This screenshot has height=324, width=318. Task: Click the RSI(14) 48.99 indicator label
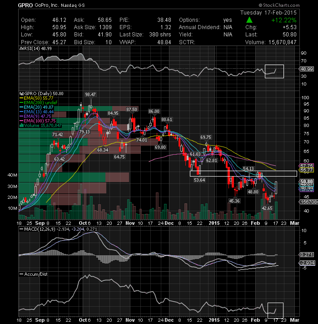point(35,49)
